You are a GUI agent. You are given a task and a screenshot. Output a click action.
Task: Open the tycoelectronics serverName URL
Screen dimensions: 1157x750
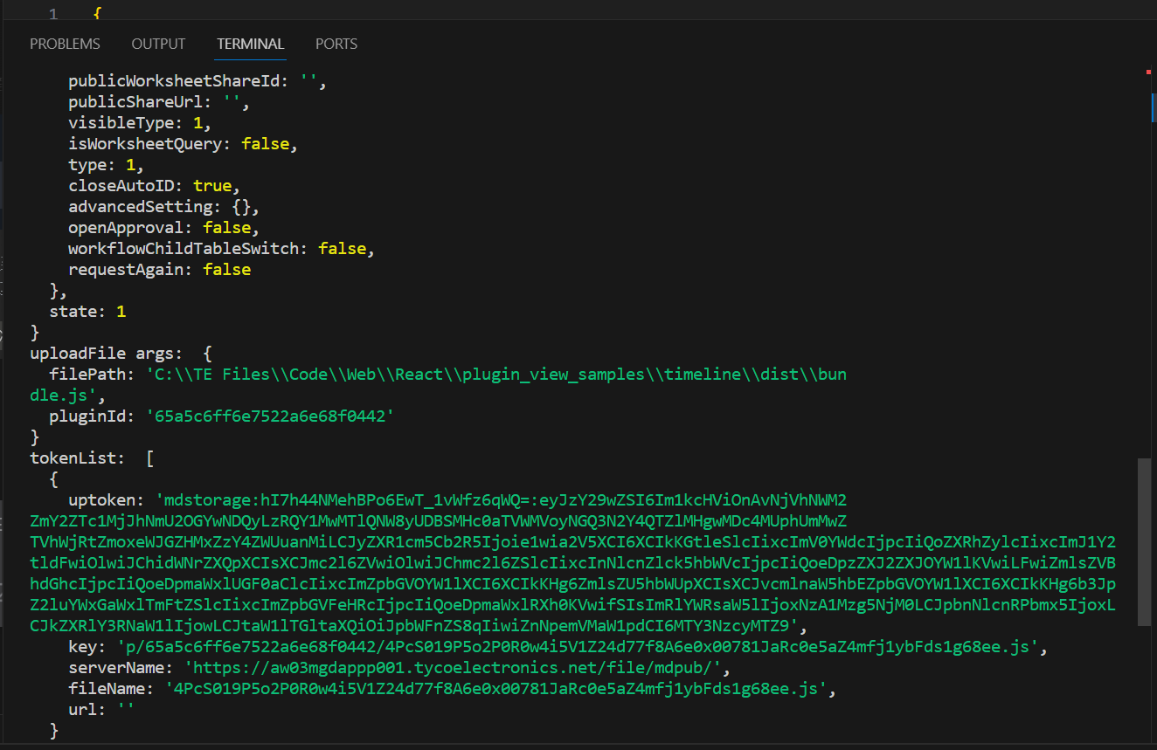tap(454, 668)
